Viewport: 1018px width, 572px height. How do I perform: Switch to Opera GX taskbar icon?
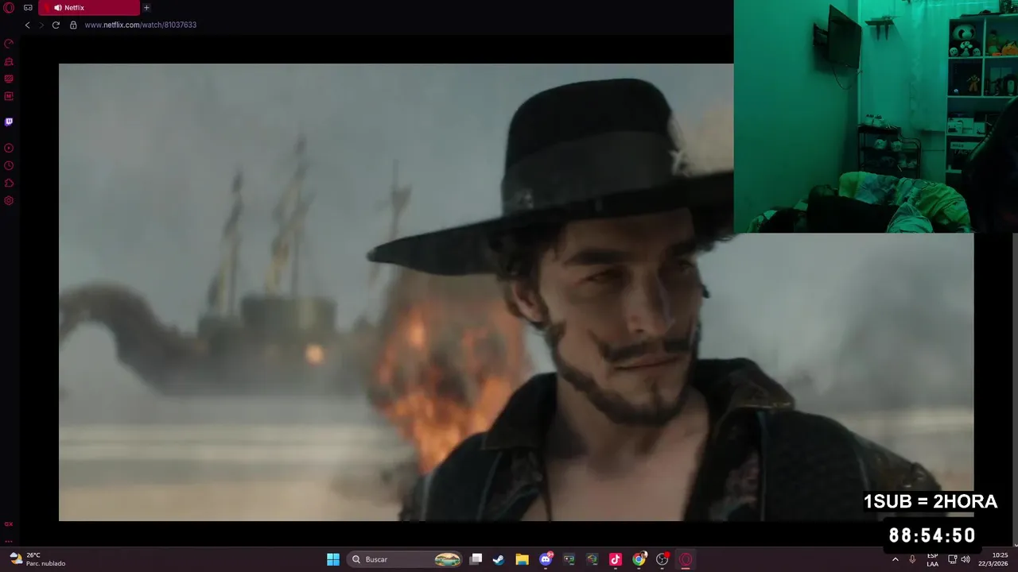(686, 559)
